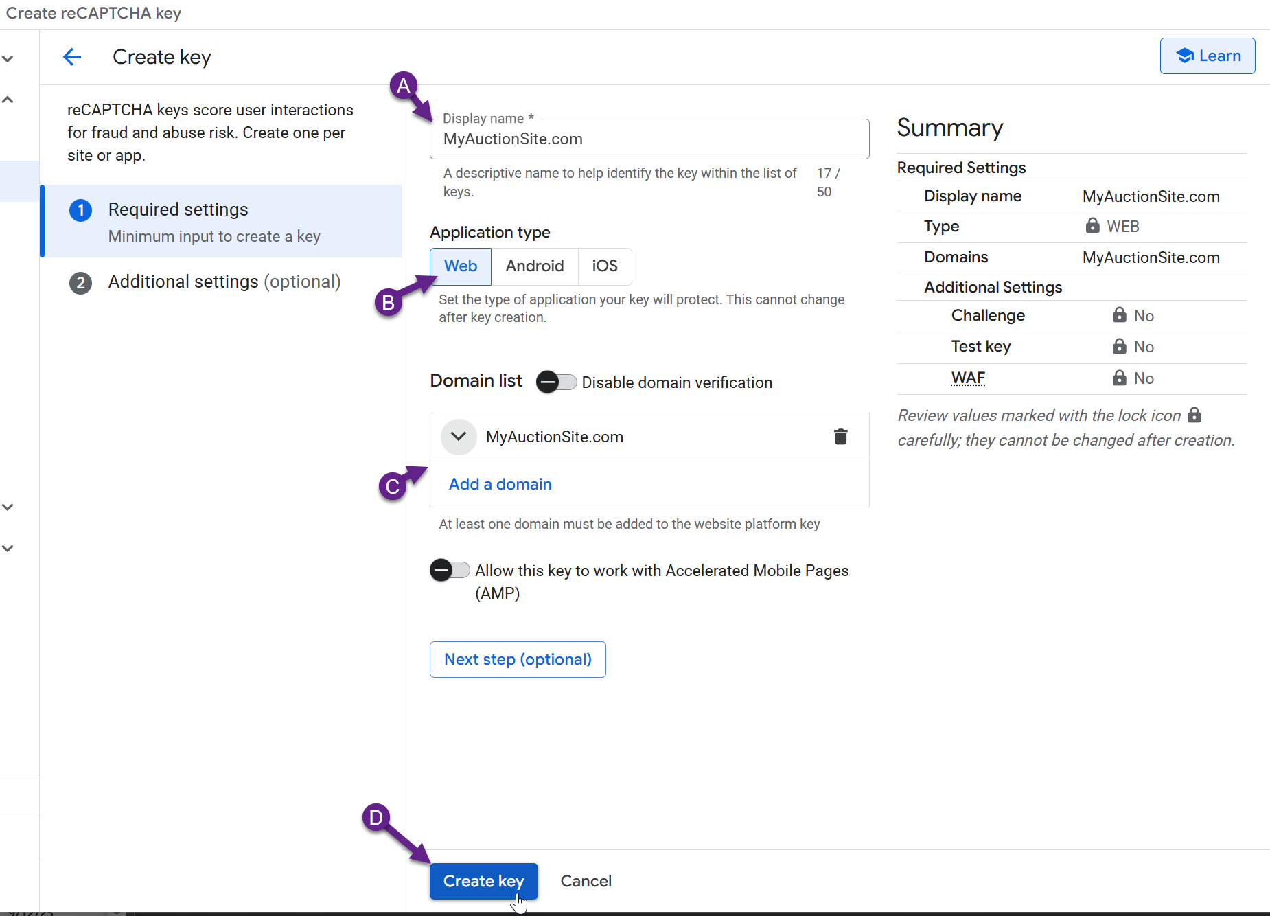The width and height of the screenshot is (1270, 916).
Task: Open the Learn panel button
Action: click(1208, 56)
